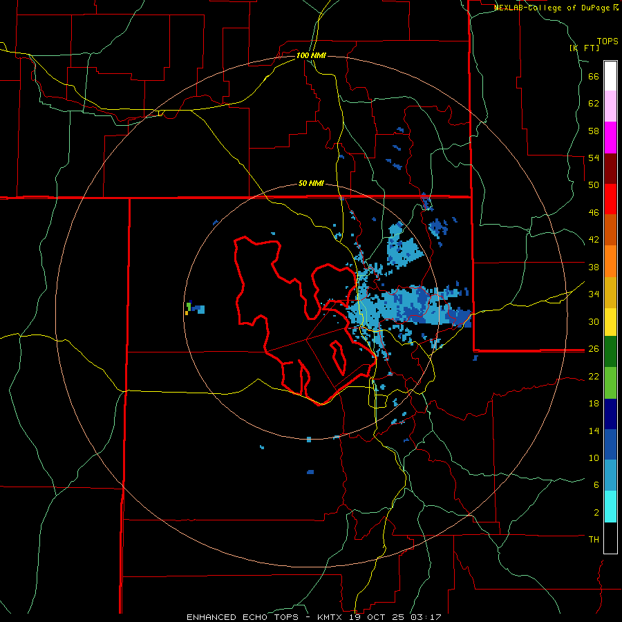This screenshot has height=622, width=622.
Task: Click the navy swatch between 14 and 18
Action: pyautogui.click(x=610, y=414)
